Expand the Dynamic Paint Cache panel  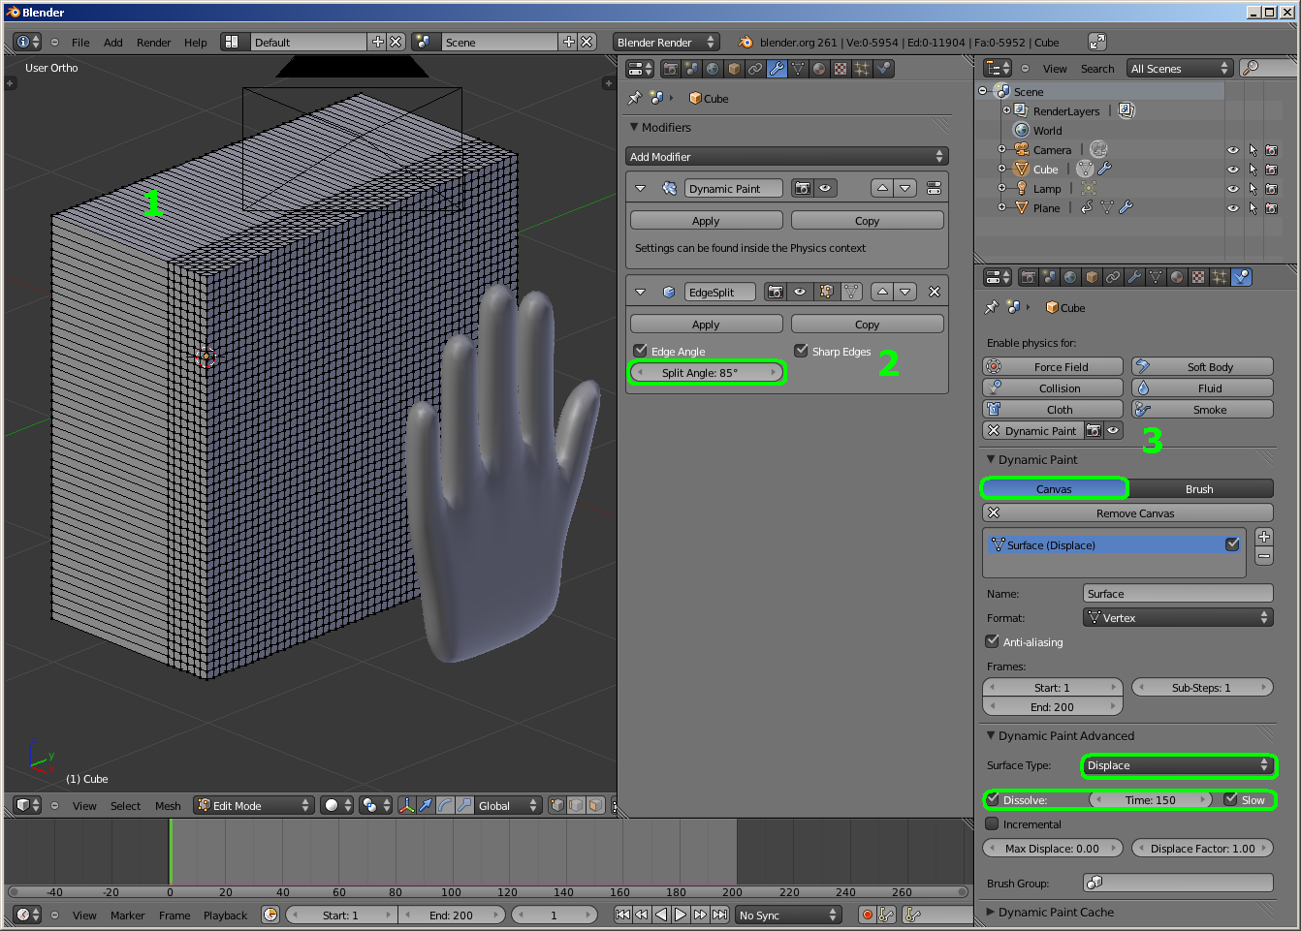pyautogui.click(x=1055, y=912)
